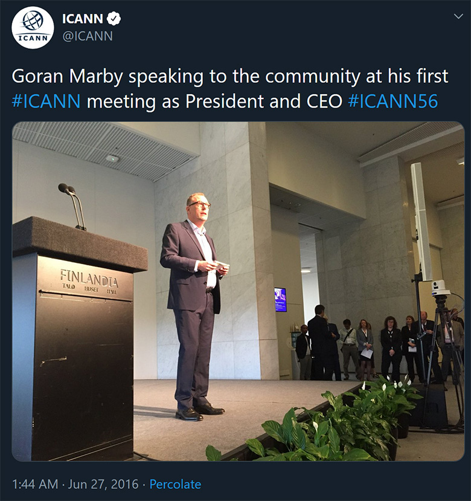
Task: Click the word CEO in tweet text
Action: [324, 102]
